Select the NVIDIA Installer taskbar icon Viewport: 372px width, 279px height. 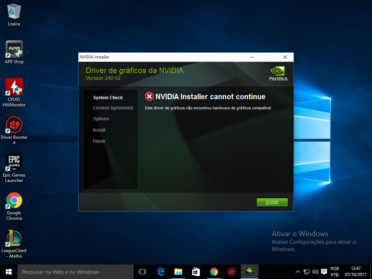pos(249,272)
